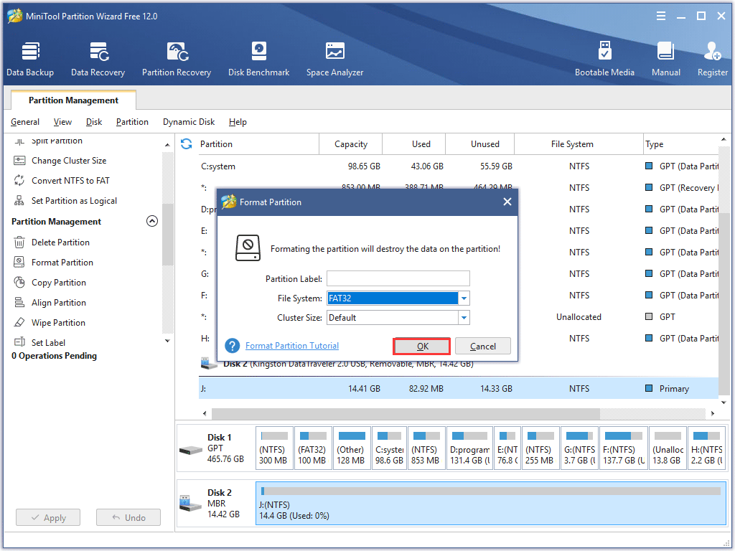
Task: Sort by Unused column header
Action: click(480, 144)
